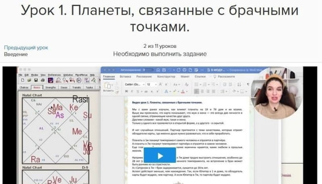Click the text highlight color button in Word
This screenshot has height=184, width=322.
pos(175,91)
